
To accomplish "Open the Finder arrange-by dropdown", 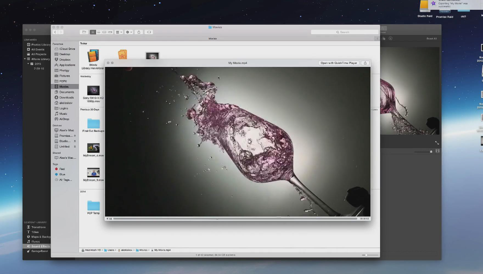I will click(x=119, y=32).
